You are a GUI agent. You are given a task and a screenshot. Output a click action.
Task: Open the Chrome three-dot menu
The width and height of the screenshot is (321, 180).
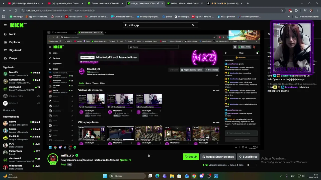317,10
